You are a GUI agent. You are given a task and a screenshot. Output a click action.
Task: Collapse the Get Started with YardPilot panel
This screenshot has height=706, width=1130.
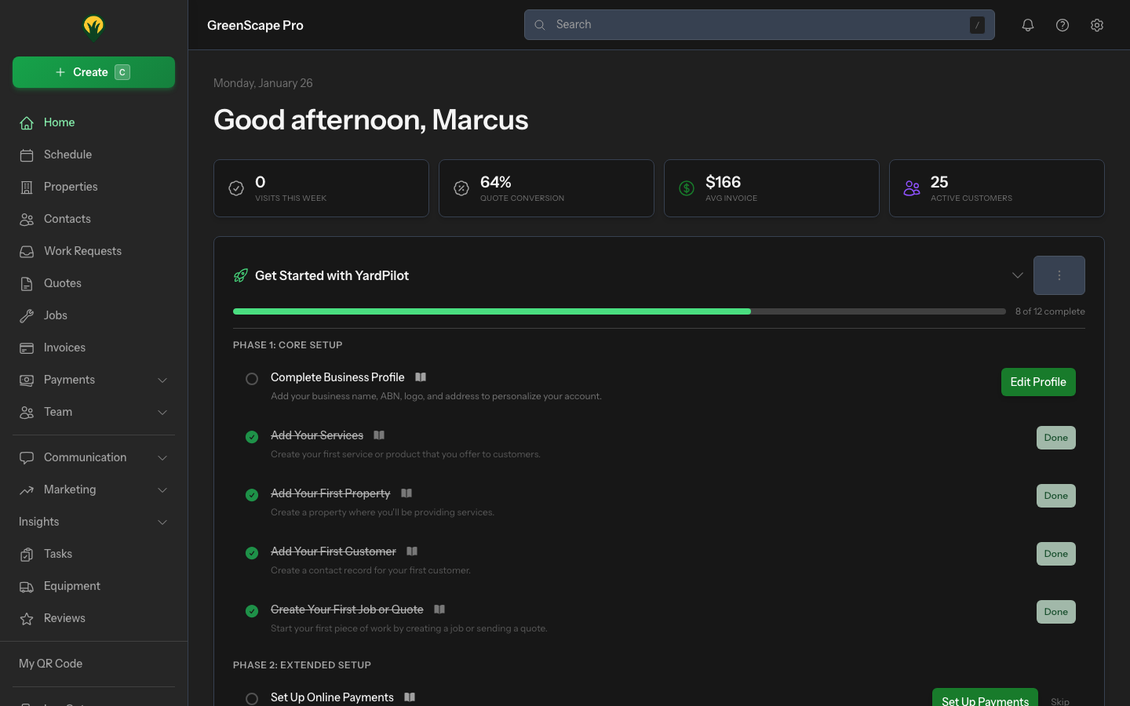[1018, 275]
